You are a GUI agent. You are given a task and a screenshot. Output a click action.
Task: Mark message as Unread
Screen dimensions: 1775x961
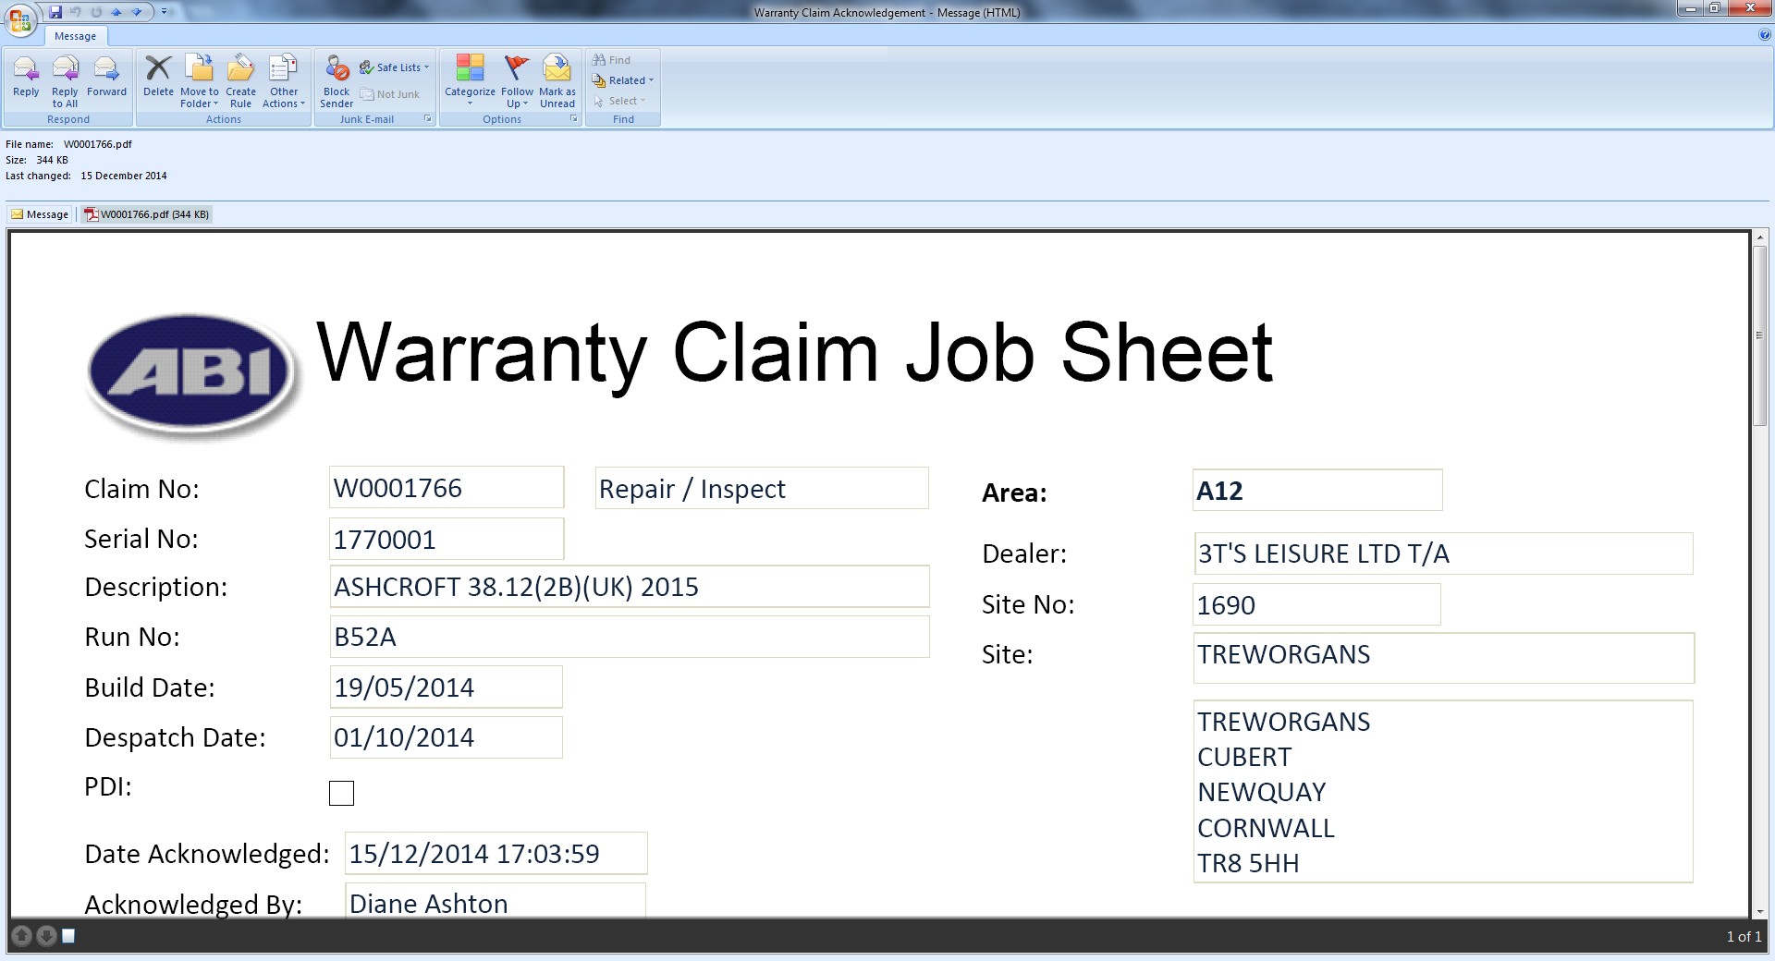click(x=557, y=81)
